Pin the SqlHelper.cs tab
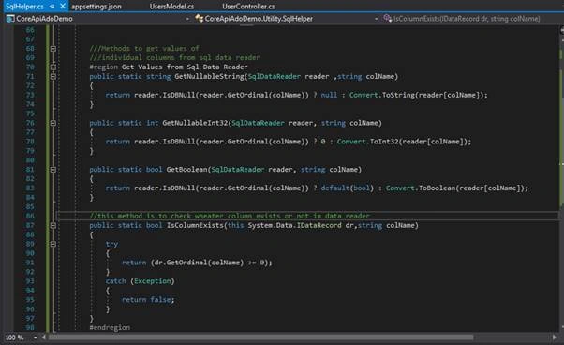Image resolution: width=564 pixels, height=345 pixels. coord(52,7)
